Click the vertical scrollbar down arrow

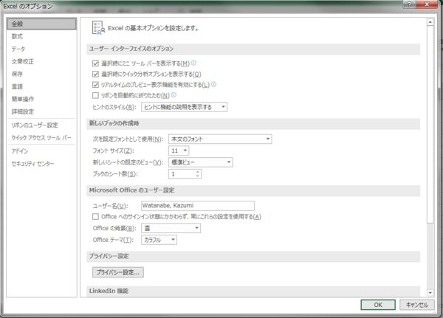click(x=430, y=293)
